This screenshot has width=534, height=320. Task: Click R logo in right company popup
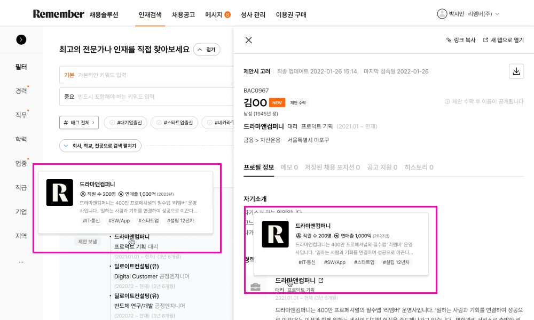click(x=275, y=234)
